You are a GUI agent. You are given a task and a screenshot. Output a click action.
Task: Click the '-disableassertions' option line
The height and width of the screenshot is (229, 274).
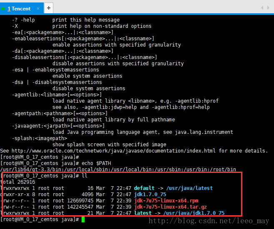[85, 57]
